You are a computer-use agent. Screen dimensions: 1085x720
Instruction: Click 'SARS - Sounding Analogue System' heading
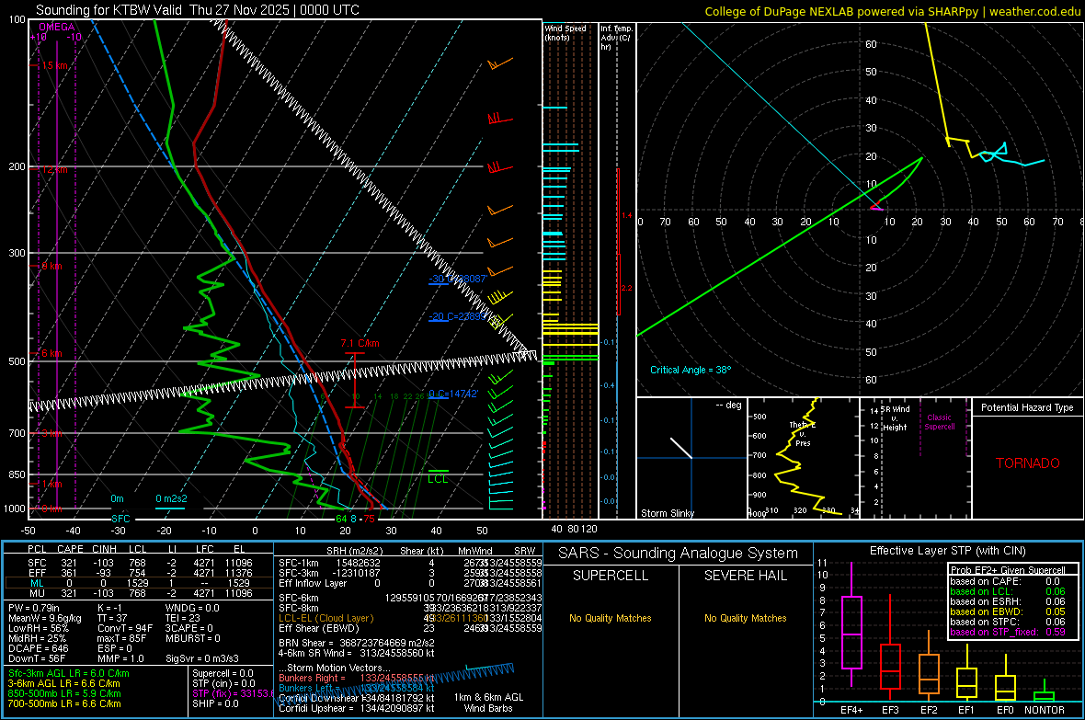coord(679,554)
